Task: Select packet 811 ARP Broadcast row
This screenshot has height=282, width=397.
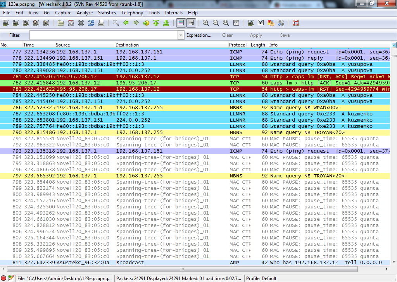Action: coord(195,263)
